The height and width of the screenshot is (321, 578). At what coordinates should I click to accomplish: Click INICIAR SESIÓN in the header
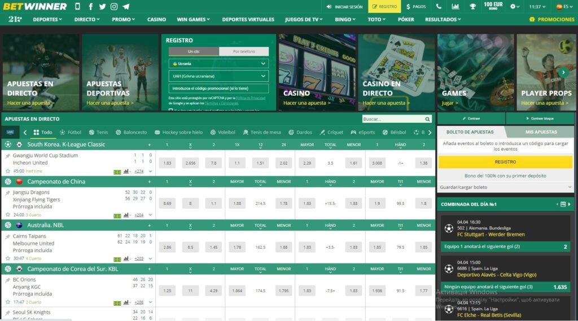pos(344,7)
